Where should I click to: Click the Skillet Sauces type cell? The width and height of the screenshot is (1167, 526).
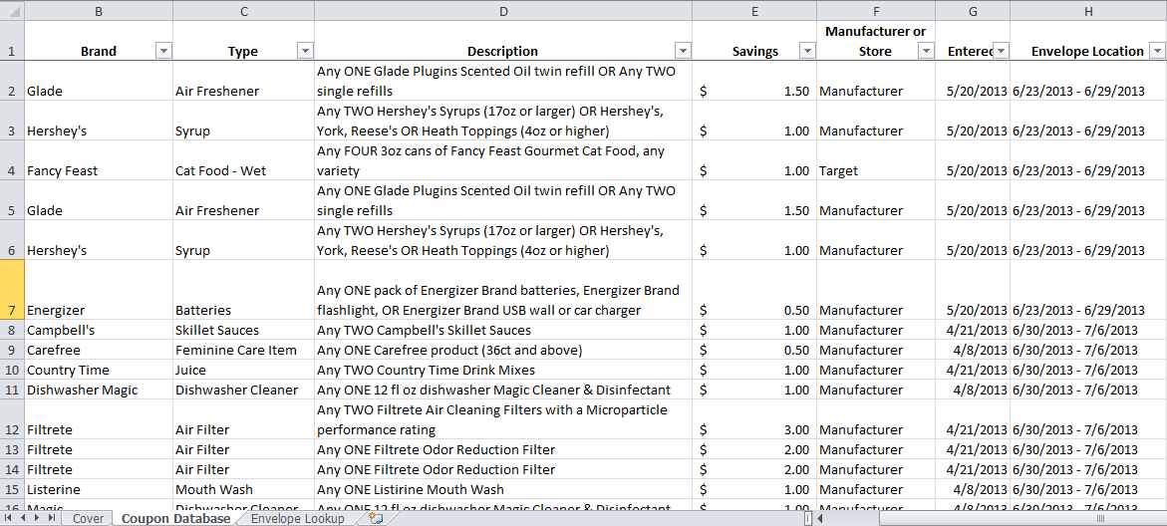click(x=243, y=331)
